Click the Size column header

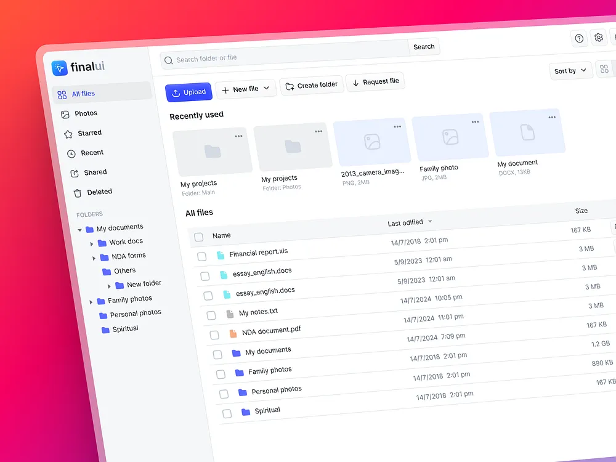[x=582, y=211]
